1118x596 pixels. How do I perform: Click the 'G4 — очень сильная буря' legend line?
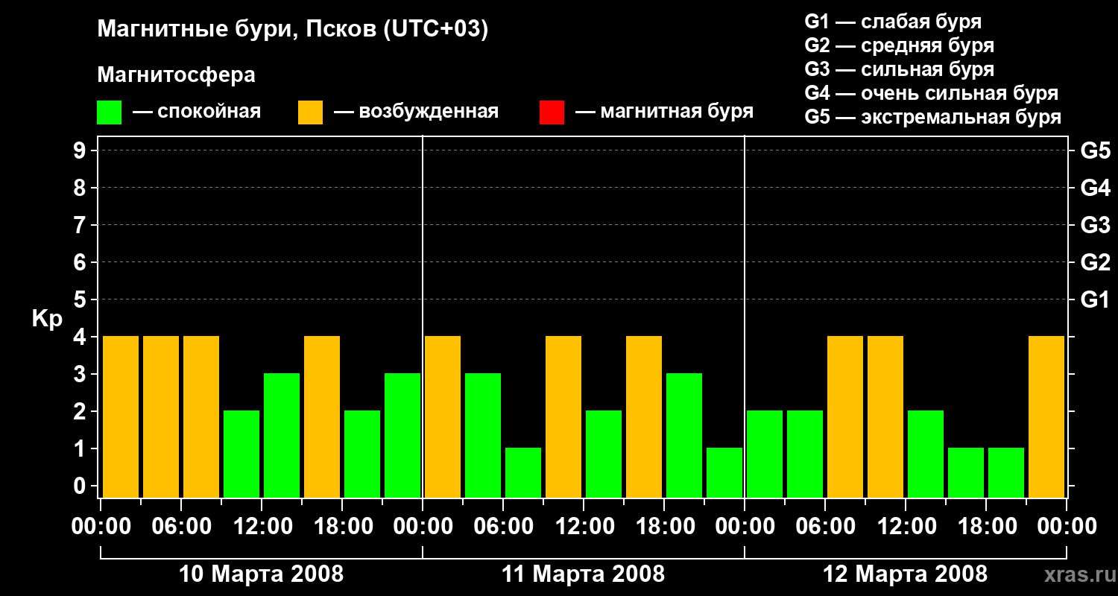(x=931, y=93)
